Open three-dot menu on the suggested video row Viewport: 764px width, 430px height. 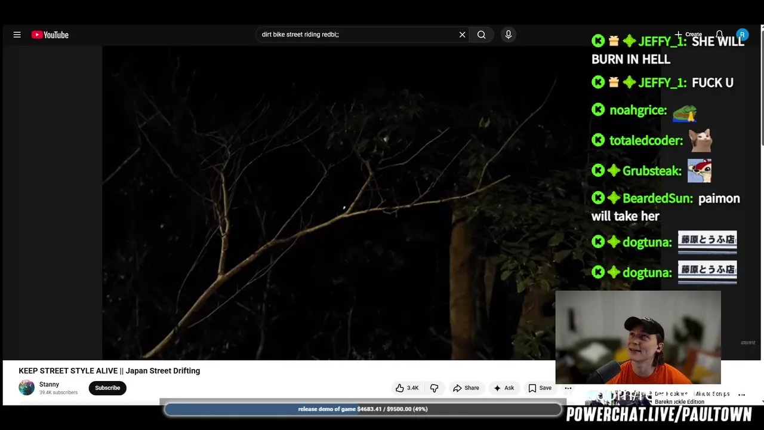click(x=742, y=395)
